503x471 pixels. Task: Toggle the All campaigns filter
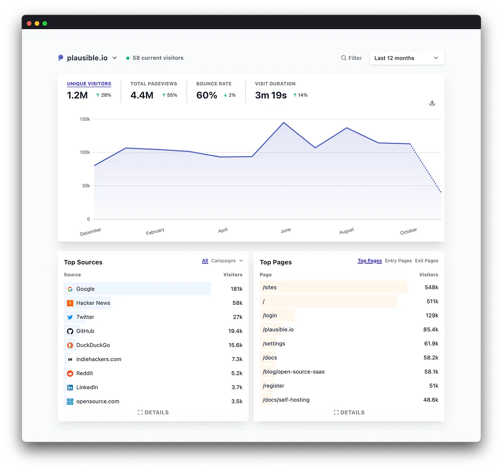tap(205, 260)
